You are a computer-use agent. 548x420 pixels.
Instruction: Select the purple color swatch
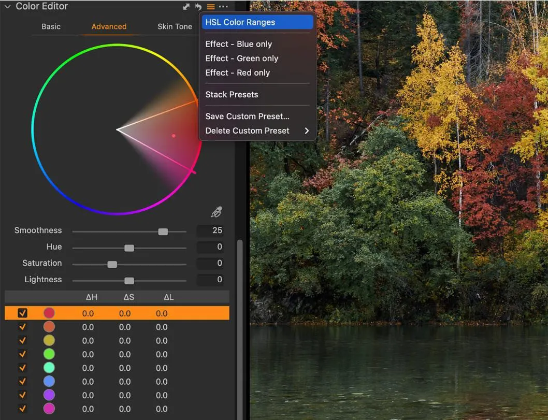(49, 395)
